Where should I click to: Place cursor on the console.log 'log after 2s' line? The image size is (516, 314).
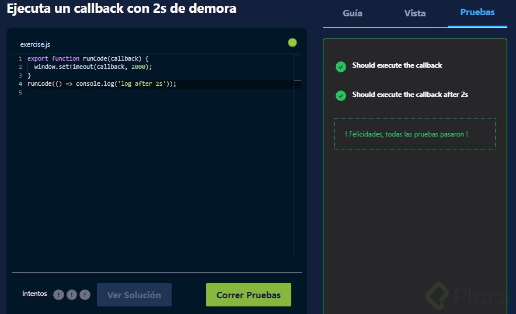(x=102, y=84)
